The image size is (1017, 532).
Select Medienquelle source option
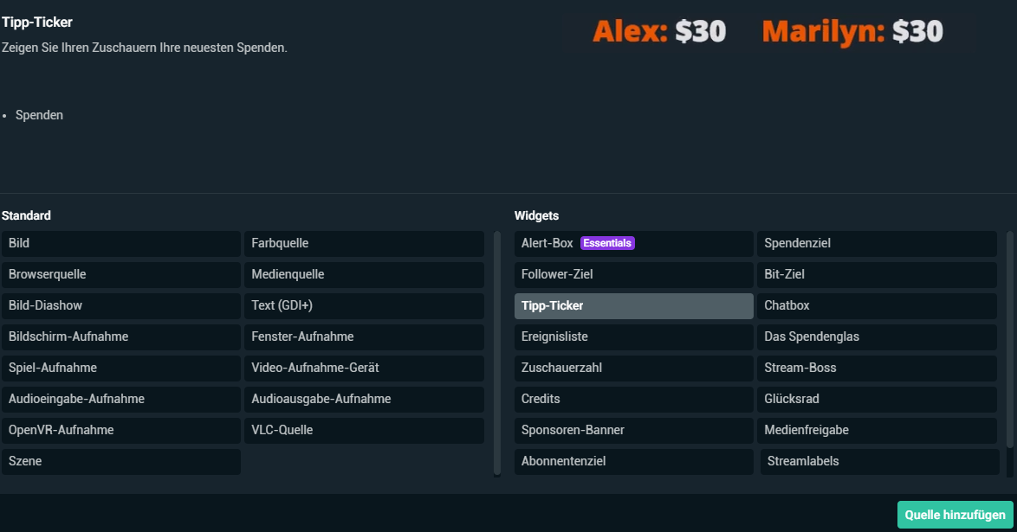(363, 275)
